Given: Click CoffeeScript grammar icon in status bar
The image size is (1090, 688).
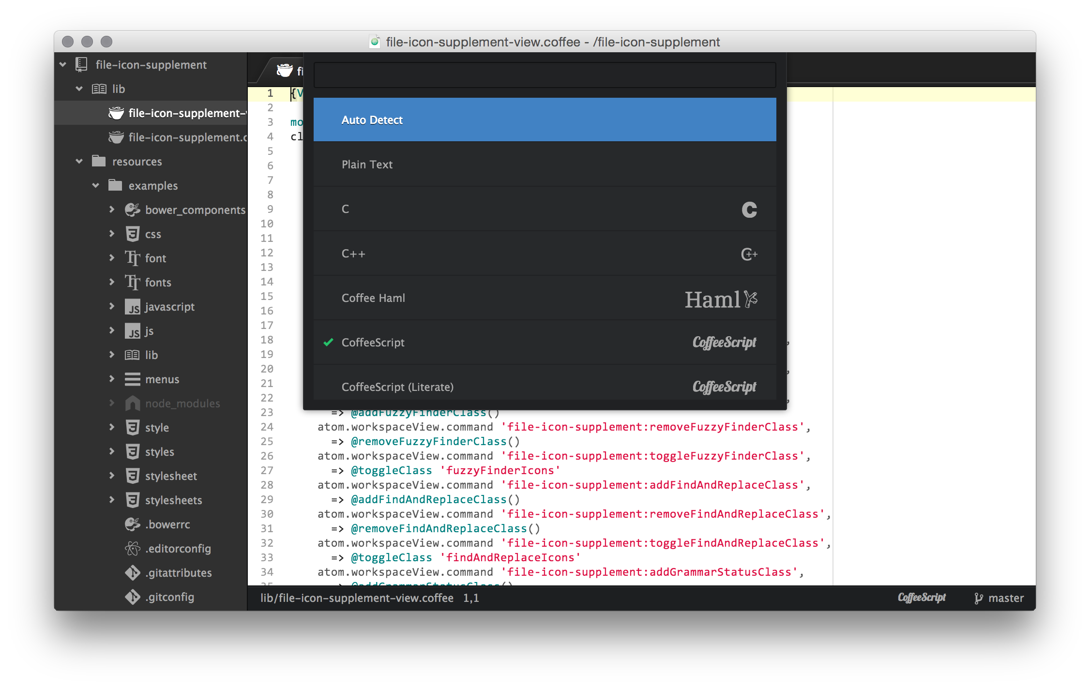Looking at the screenshot, I should (921, 598).
